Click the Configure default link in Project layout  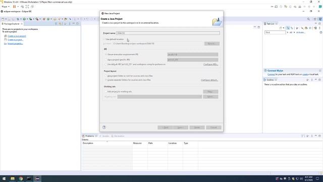click(x=209, y=80)
